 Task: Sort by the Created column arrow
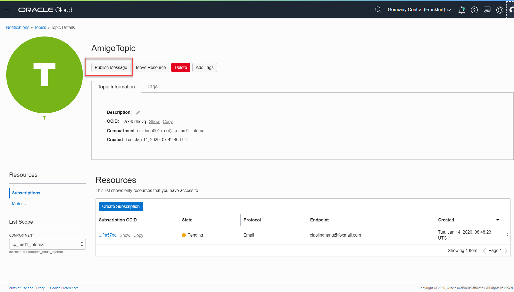[x=498, y=220]
